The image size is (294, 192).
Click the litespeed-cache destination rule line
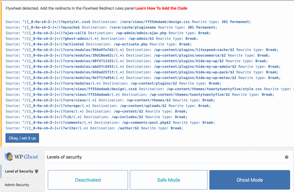point(142,50)
